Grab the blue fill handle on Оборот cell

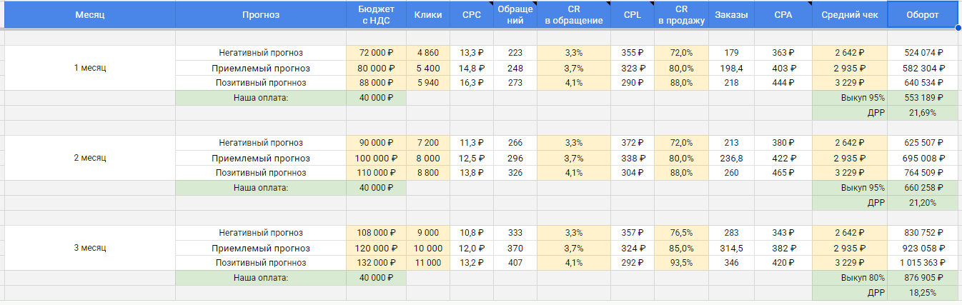958,28
